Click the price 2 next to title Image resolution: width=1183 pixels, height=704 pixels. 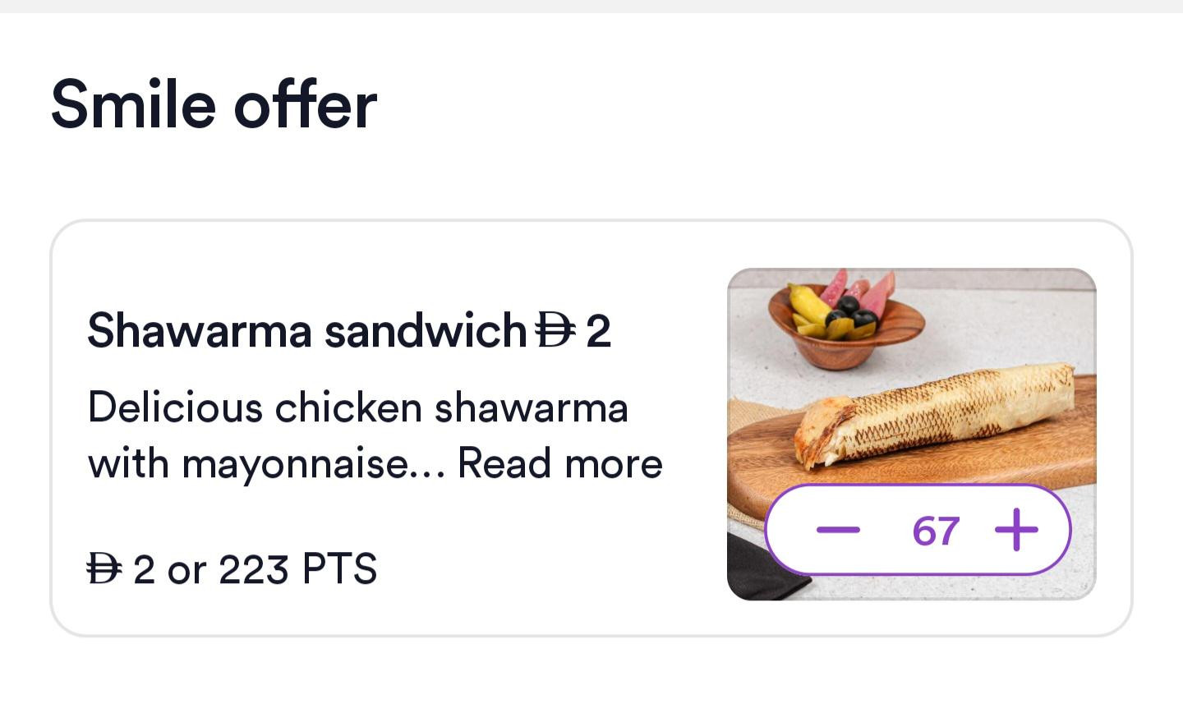[x=598, y=331]
